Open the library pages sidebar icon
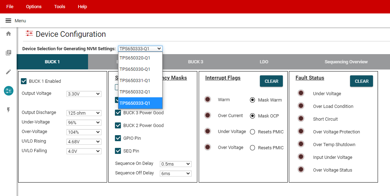This screenshot has width=390, height=196. click(x=8, y=53)
